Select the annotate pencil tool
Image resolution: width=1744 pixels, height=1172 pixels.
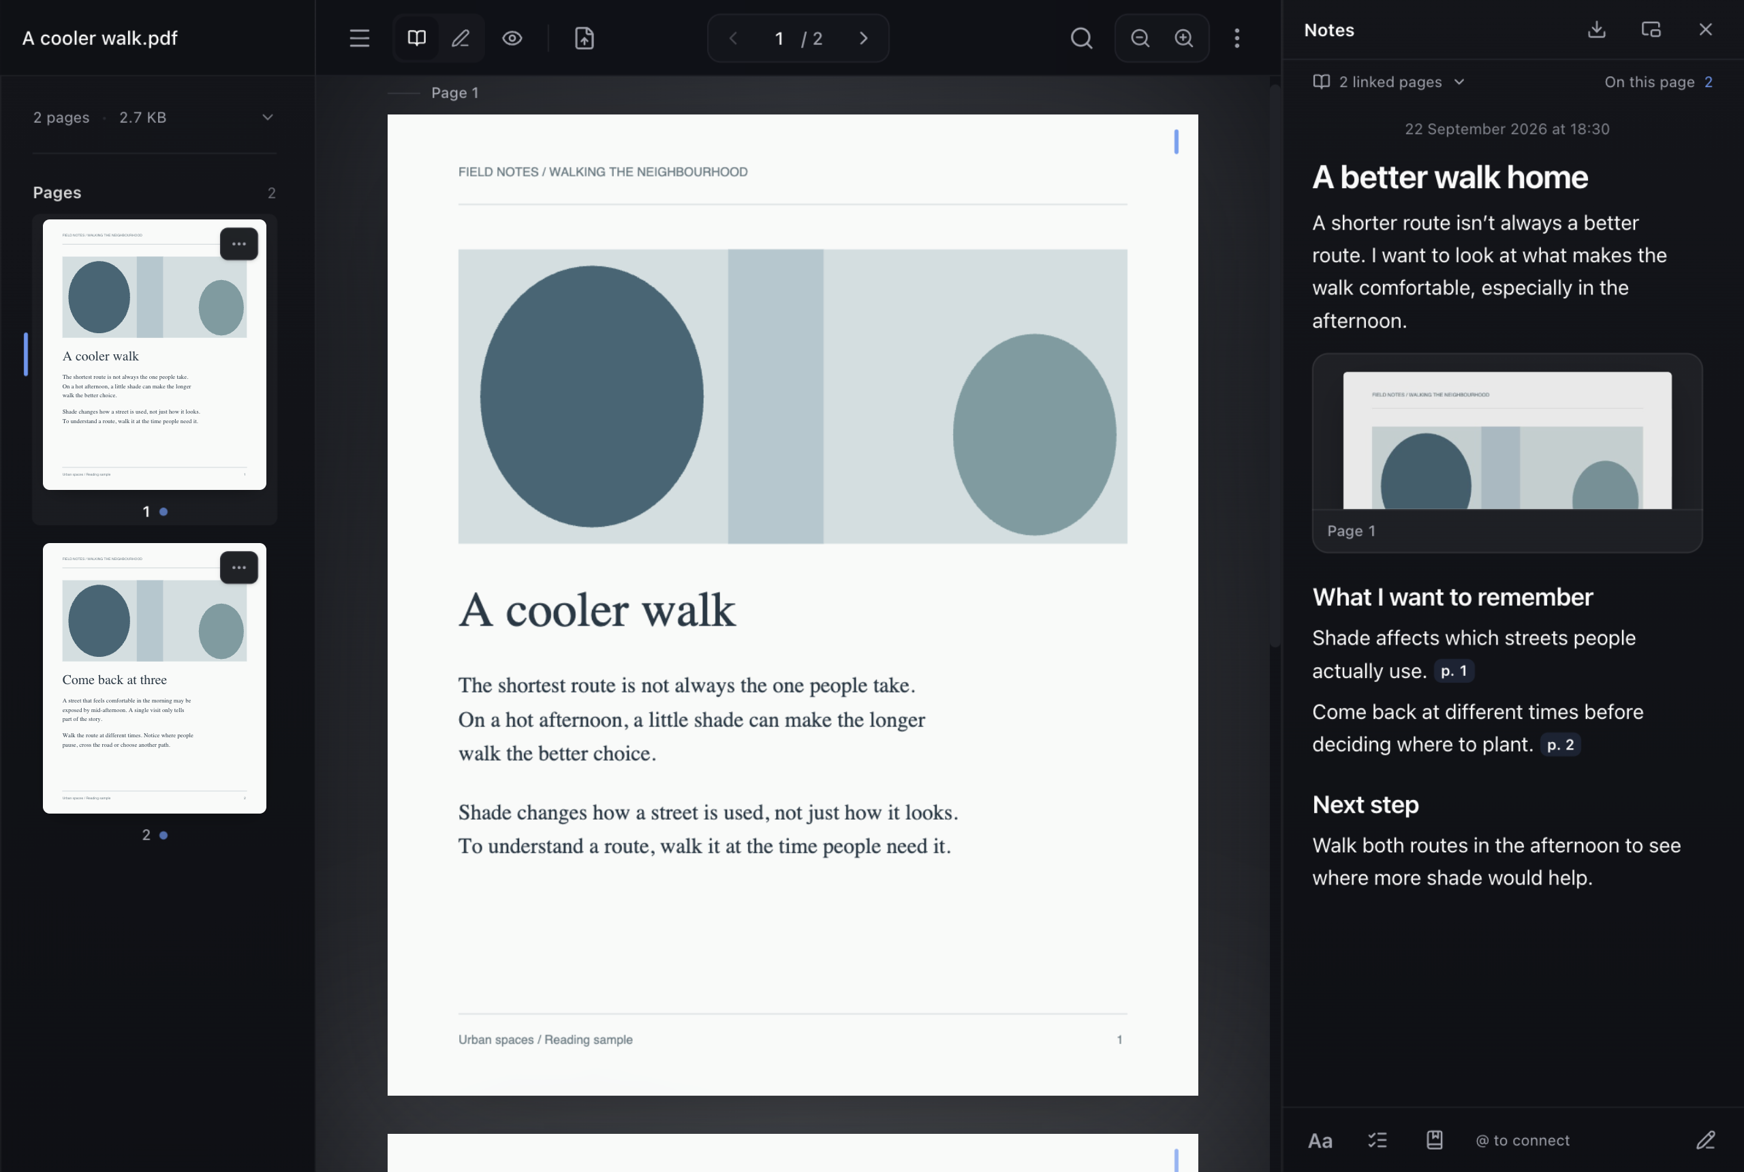(x=461, y=38)
